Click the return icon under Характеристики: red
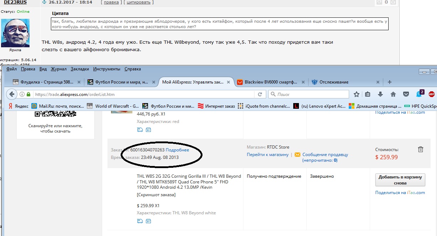 coord(148,130)
